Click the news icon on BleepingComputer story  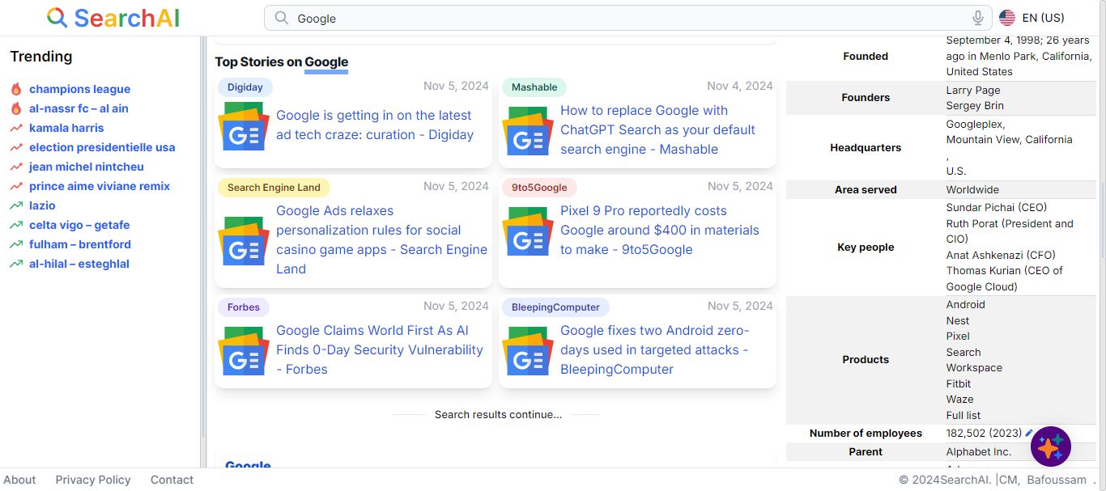click(527, 351)
